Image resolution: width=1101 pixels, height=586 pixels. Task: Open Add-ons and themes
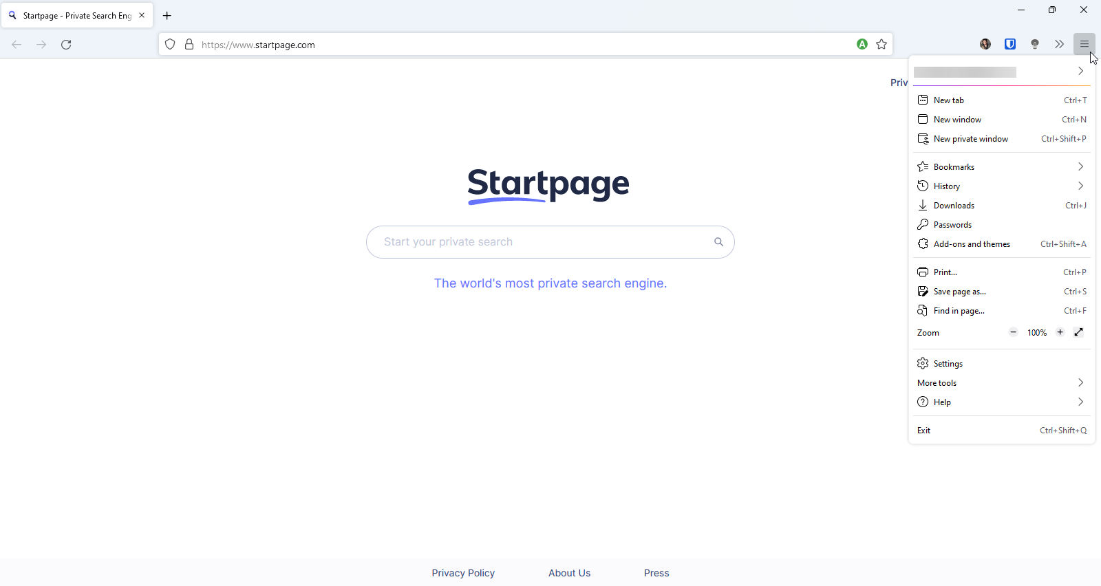[x=1002, y=244]
